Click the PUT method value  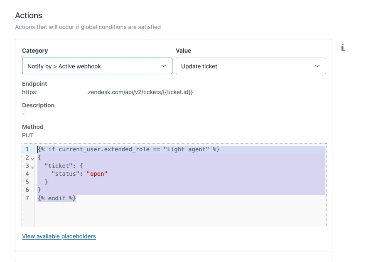28,135
